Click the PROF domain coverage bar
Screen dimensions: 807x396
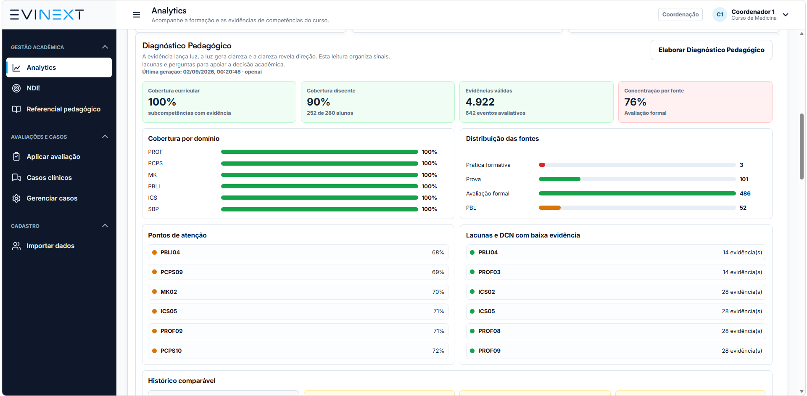coord(319,152)
